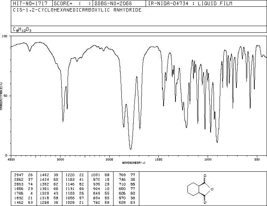Click the CIS-1,2-CYCLOHEXANEDICARBOXYLIC ANHYDRIDE compound name
The height and width of the screenshot is (206, 267).
pos(77,10)
